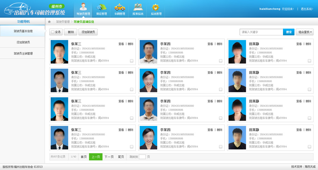Select 添加驾驶员 in left sidebar
Screen dimensions: 318x170
click(x=23, y=42)
